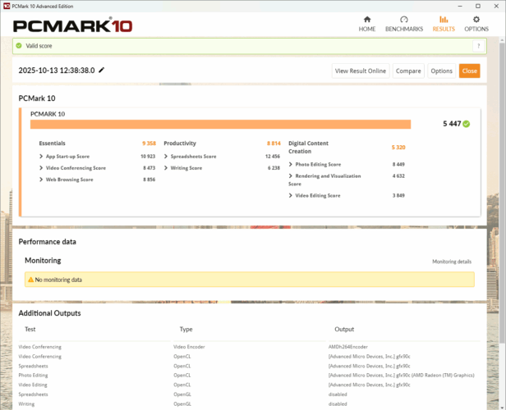Click the green check next to 5 447
This screenshot has width=506, height=410.
(466, 124)
